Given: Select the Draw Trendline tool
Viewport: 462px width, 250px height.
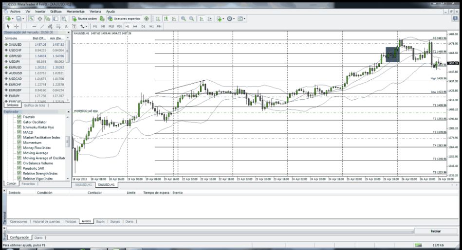Looking at the screenshot, I should (42, 26).
